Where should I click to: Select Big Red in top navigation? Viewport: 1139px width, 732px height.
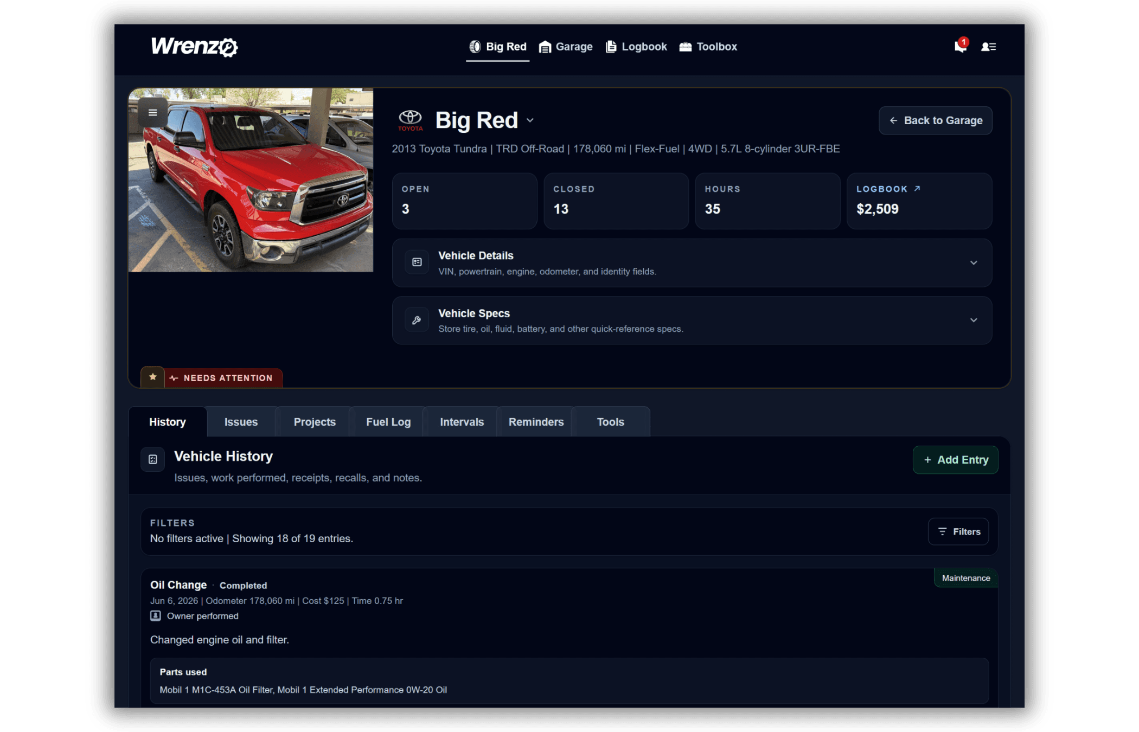coord(497,47)
